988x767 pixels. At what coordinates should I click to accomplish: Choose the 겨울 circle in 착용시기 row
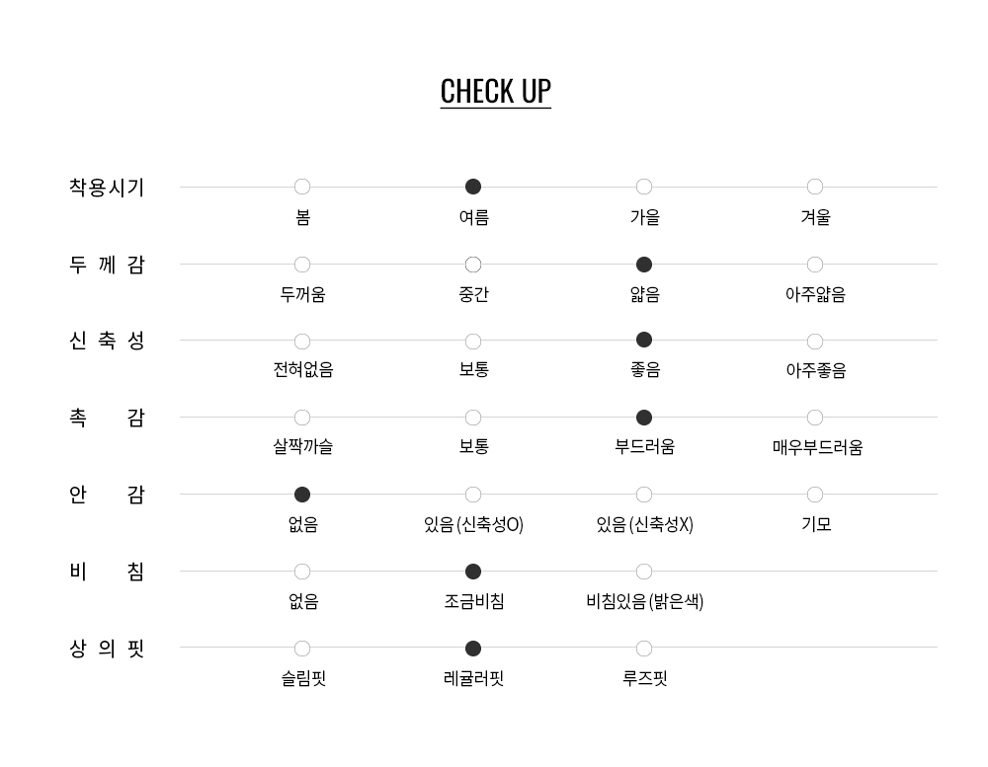(815, 187)
